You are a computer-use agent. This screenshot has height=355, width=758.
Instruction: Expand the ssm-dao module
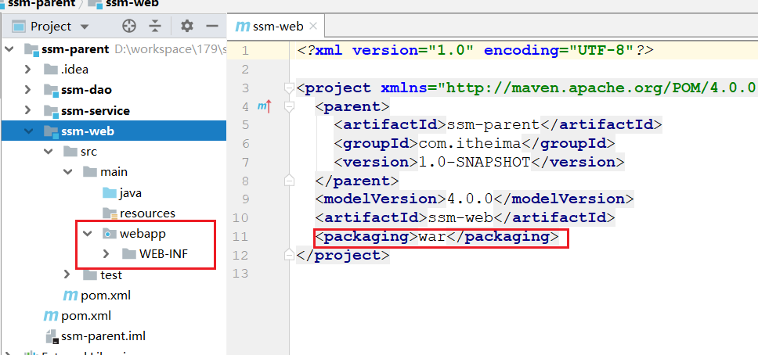[28, 90]
